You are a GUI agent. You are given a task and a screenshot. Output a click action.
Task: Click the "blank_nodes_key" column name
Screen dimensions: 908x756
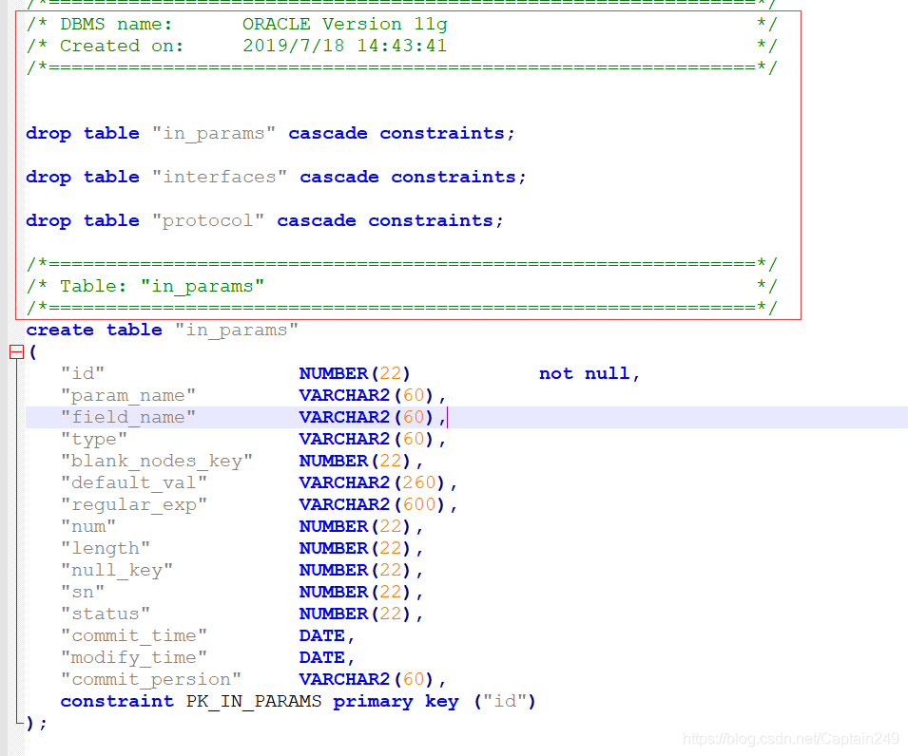[x=156, y=461]
